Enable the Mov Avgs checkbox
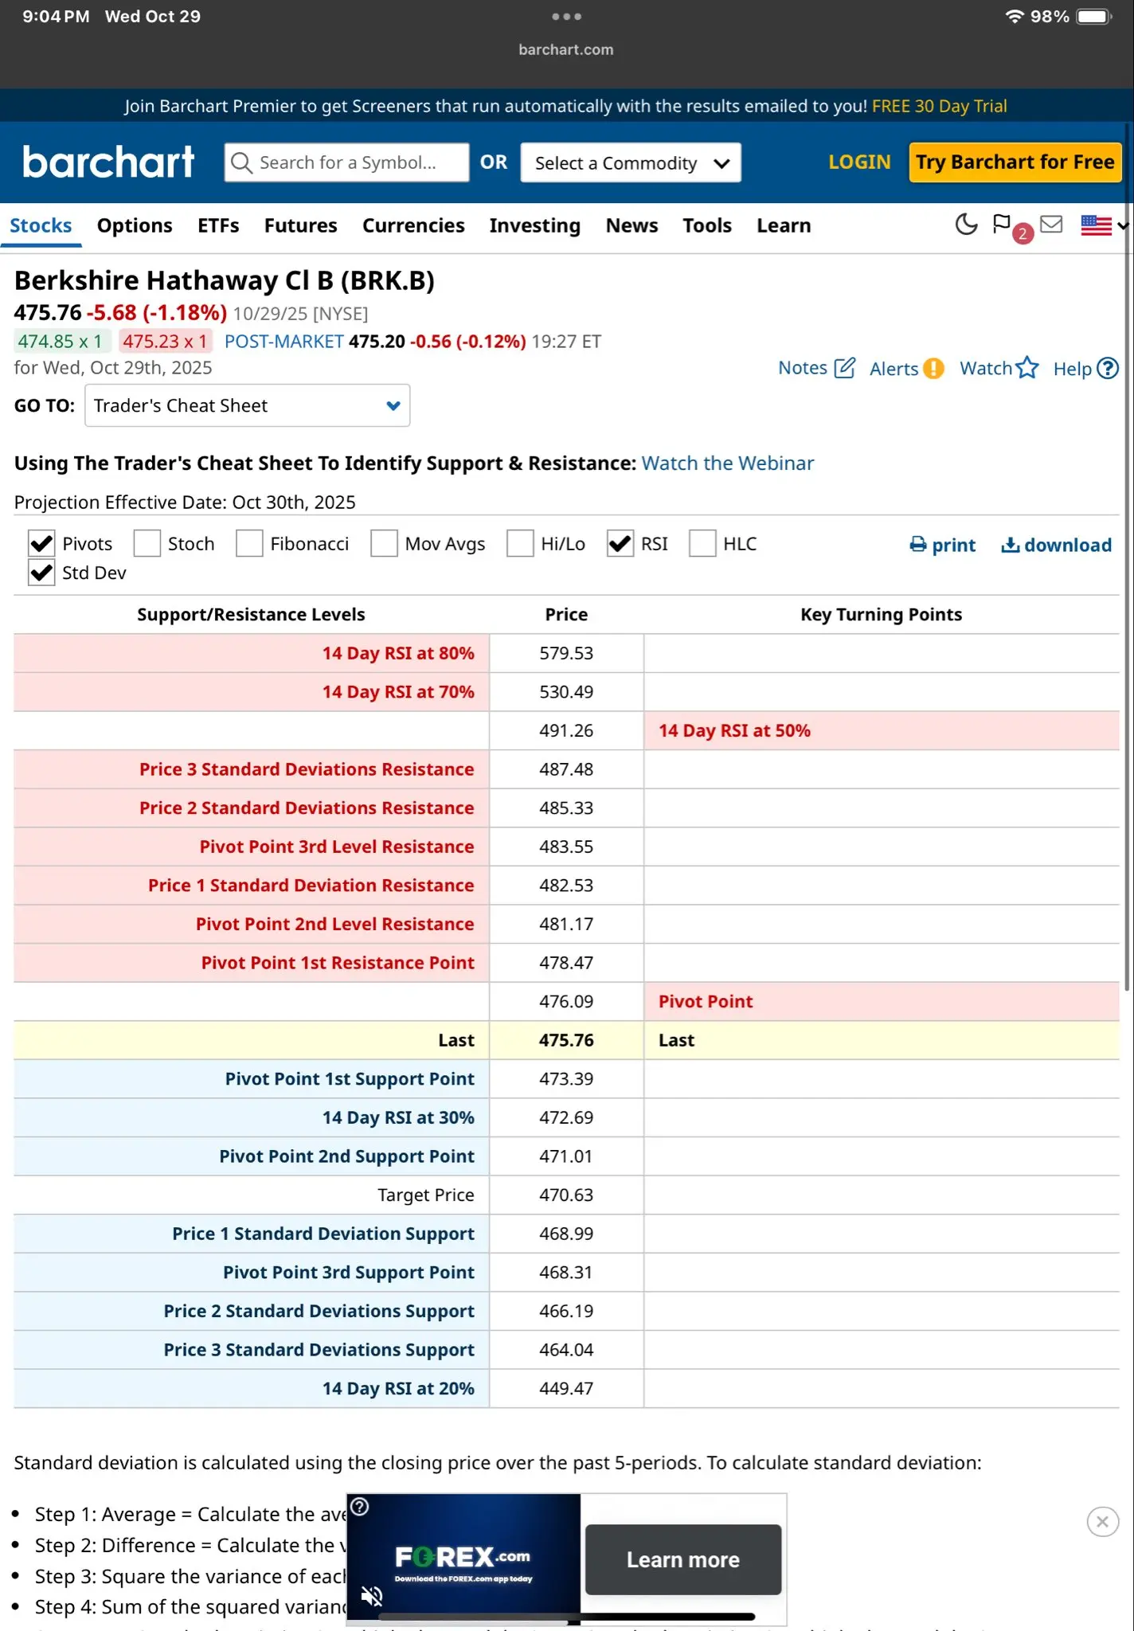Screen dimensions: 1134x1631 coord(384,544)
